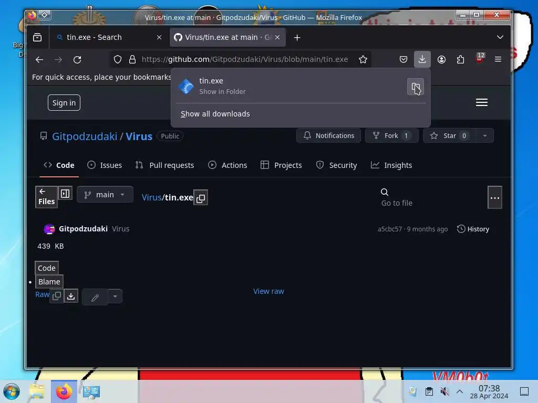Click Gitpodzudaki's avatar in commit row
This screenshot has width=538, height=403.
tap(49, 229)
